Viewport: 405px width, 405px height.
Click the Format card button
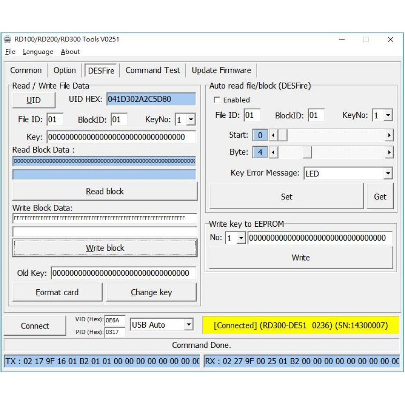(x=57, y=292)
